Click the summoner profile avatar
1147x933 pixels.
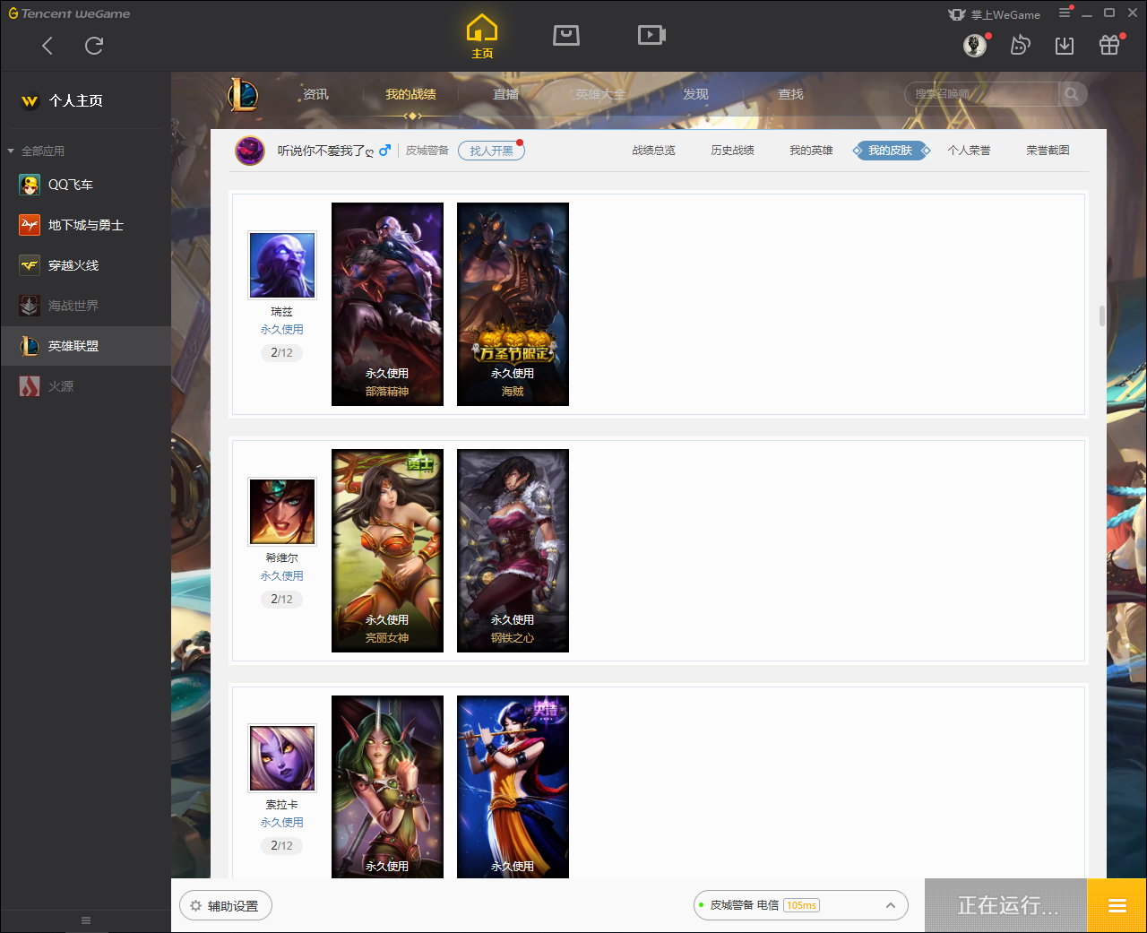[x=250, y=151]
